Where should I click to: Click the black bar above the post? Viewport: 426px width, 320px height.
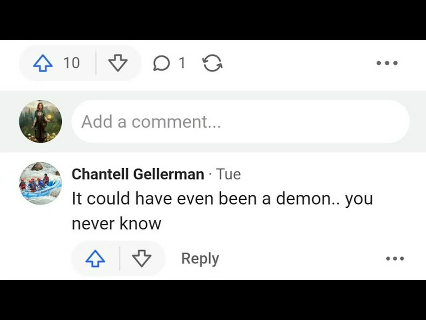pyautogui.click(x=213, y=20)
